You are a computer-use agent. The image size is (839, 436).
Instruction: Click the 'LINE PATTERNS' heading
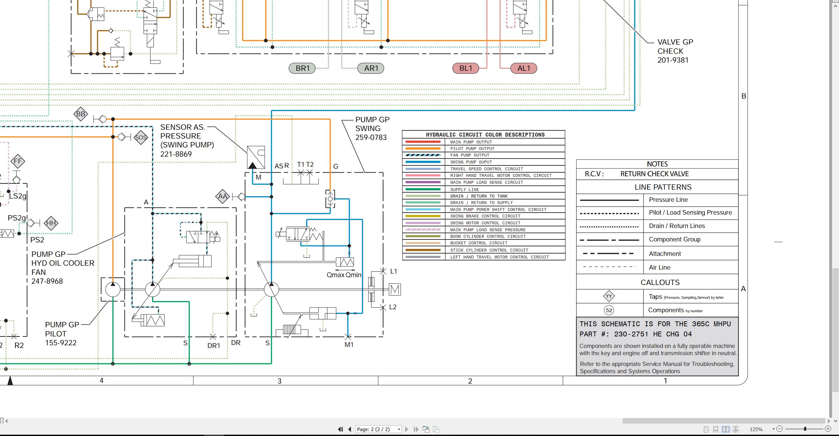[663, 187]
